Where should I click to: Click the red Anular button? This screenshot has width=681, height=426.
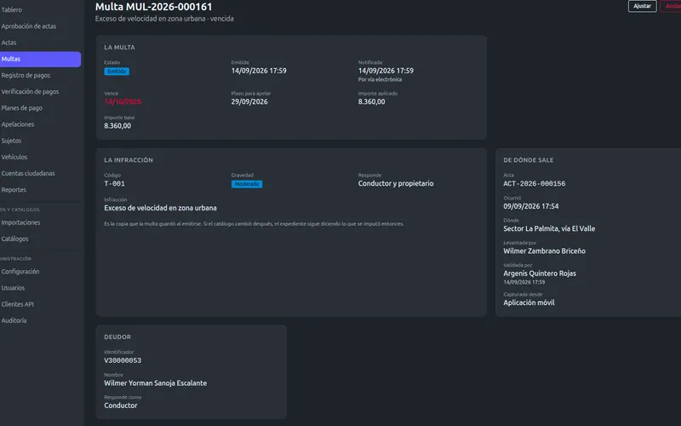coord(672,6)
